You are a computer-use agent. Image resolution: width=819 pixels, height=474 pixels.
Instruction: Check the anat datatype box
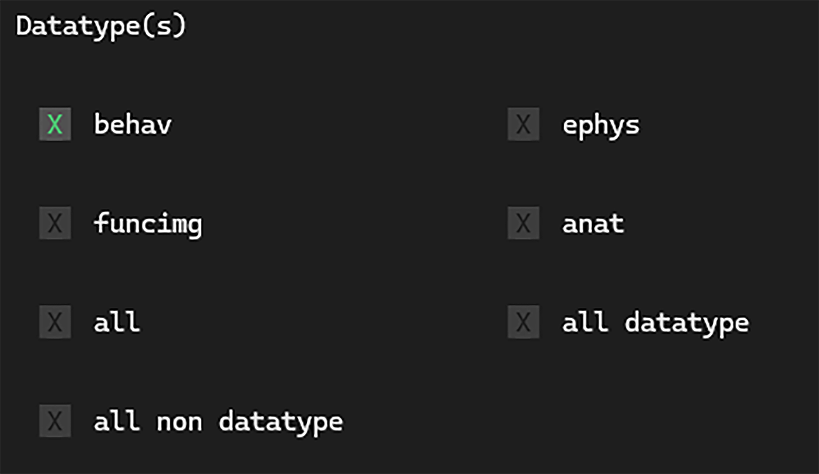click(x=523, y=223)
